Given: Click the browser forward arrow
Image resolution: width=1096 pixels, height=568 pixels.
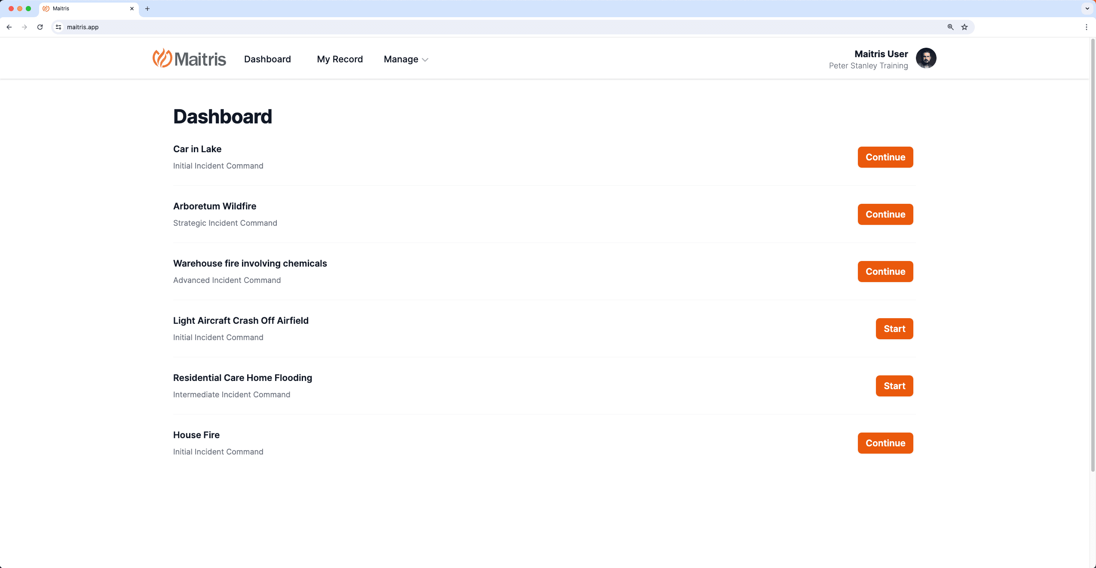Looking at the screenshot, I should click(24, 27).
